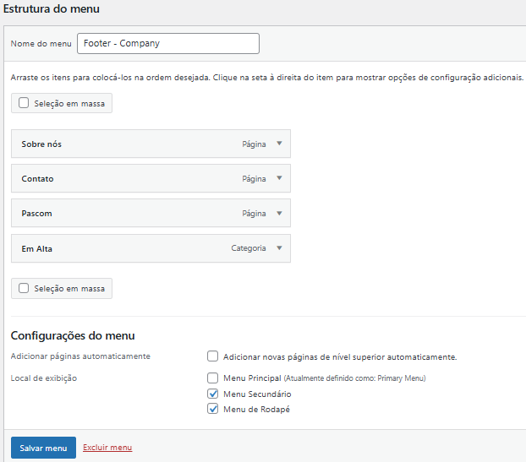The image size is (526, 462).
Task: Expand the Contato item settings arrow
Action: click(279, 178)
